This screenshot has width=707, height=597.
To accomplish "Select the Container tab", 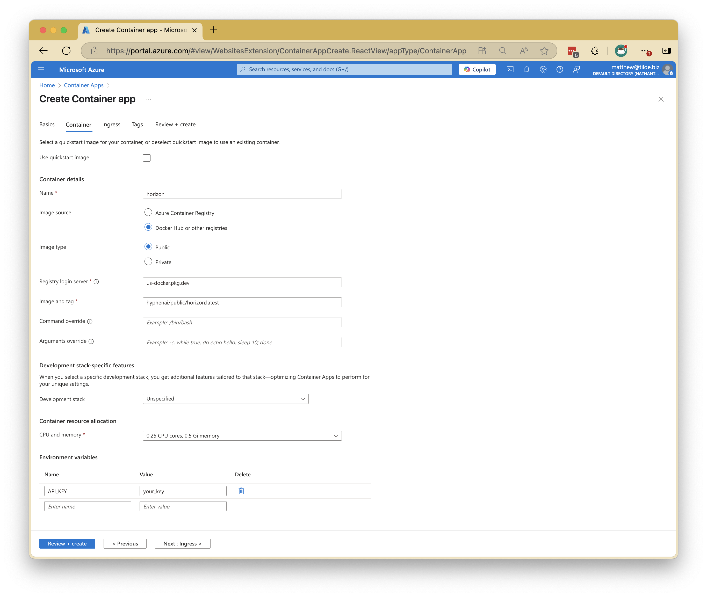I will (x=78, y=125).
